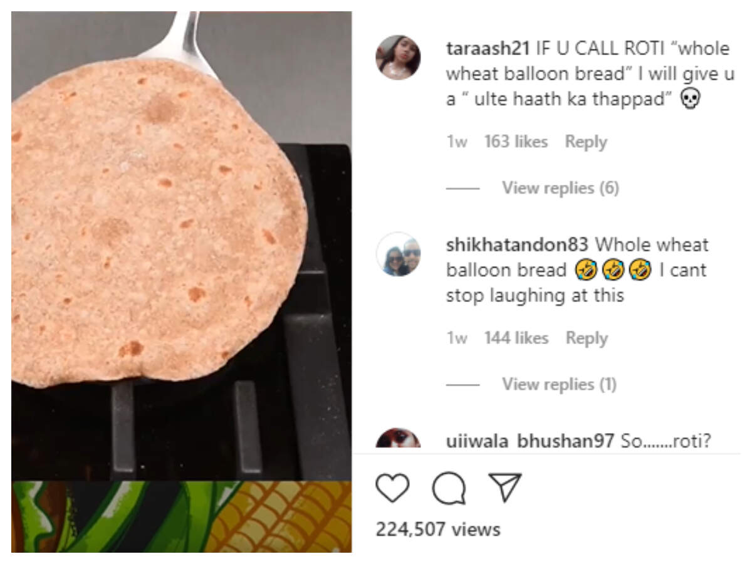Click 1w timestamp on shikhatandon83 comment
The width and height of the screenshot is (752, 564).
pos(457,338)
